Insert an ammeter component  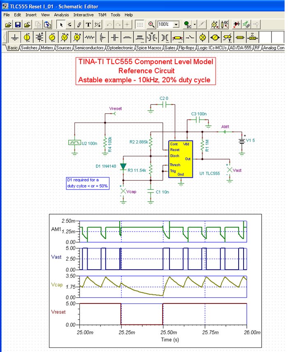point(77,37)
